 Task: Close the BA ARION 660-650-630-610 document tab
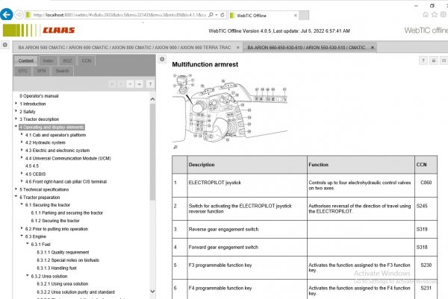click(373, 48)
